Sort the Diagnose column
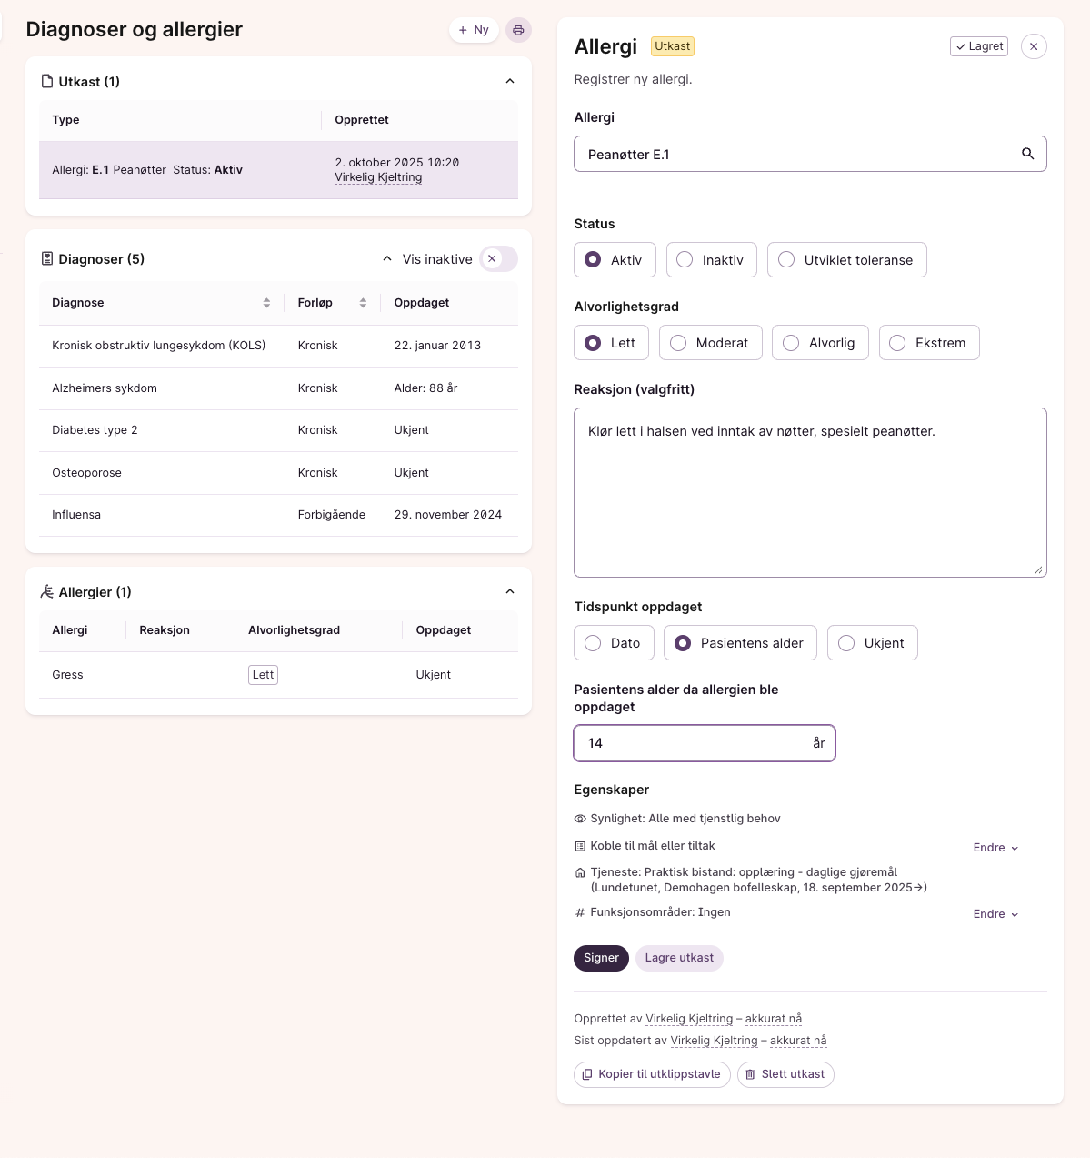This screenshot has width=1090, height=1158. pyautogui.click(x=266, y=303)
